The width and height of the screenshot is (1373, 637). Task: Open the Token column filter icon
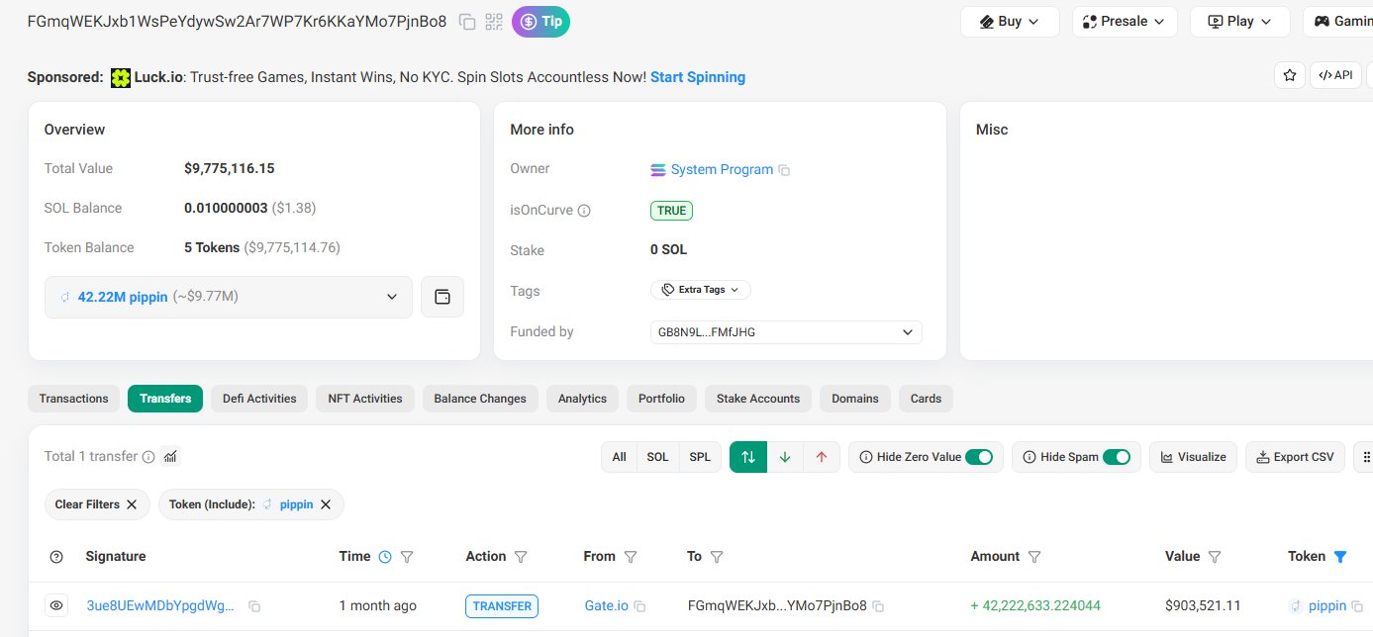pyautogui.click(x=1340, y=557)
